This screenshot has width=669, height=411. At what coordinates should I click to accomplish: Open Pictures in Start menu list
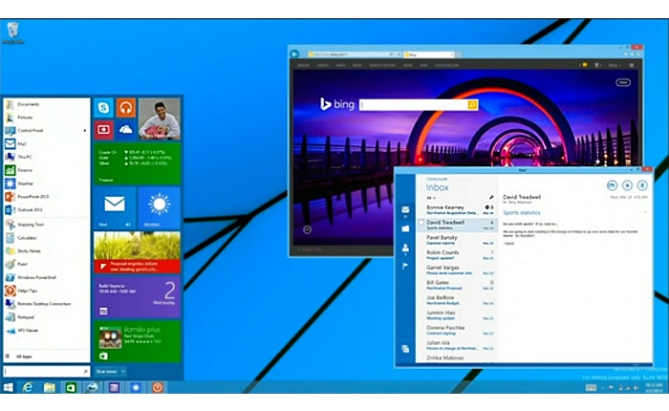point(25,118)
